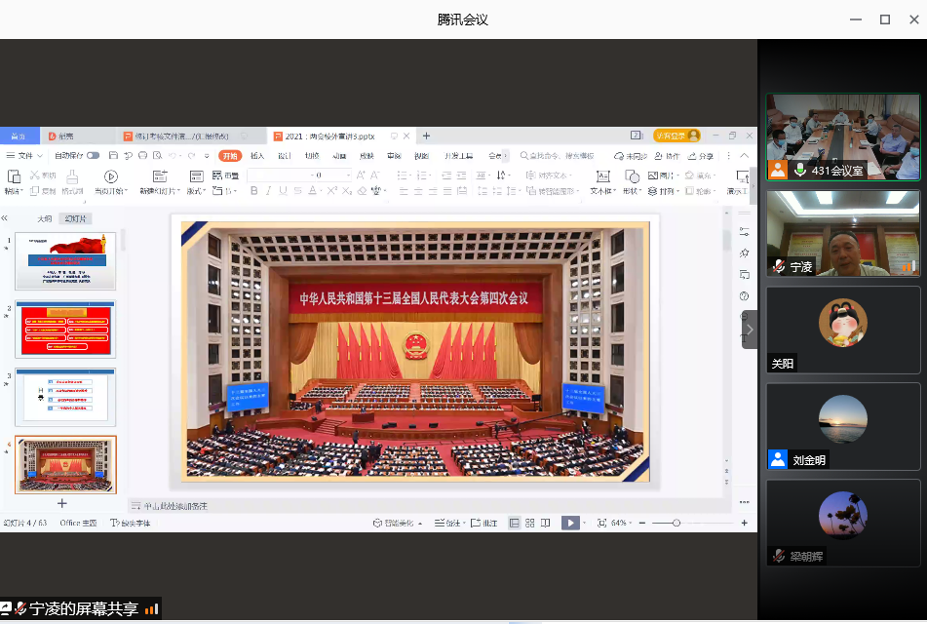Click the paste clipboard icon
The width and height of the screenshot is (927, 624).
(14, 176)
